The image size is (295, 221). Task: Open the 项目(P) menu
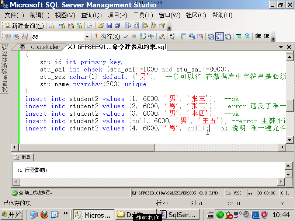click(117, 15)
